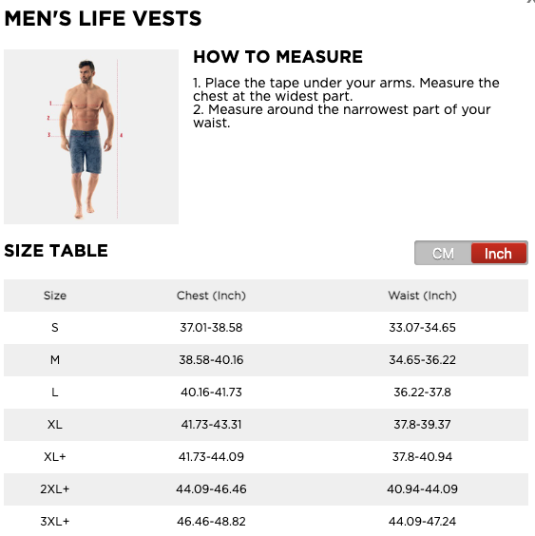This screenshot has width=535, height=536.
Task: Click the Men's Life Vests title
Action: [x=103, y=18]
